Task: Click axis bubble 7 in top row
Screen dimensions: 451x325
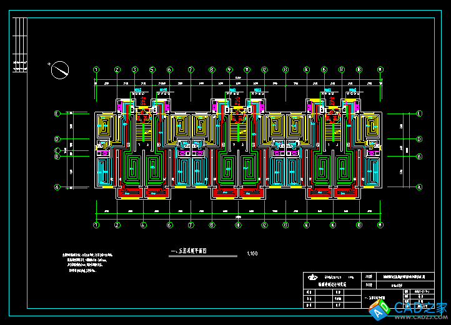Action: [190, 69]
